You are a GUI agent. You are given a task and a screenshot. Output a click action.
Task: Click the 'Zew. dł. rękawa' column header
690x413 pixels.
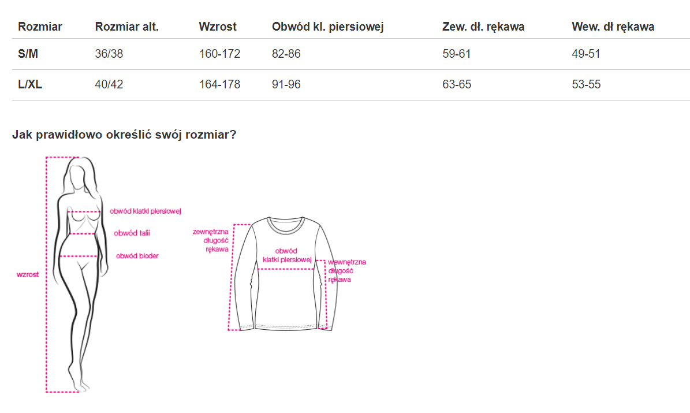483,27
